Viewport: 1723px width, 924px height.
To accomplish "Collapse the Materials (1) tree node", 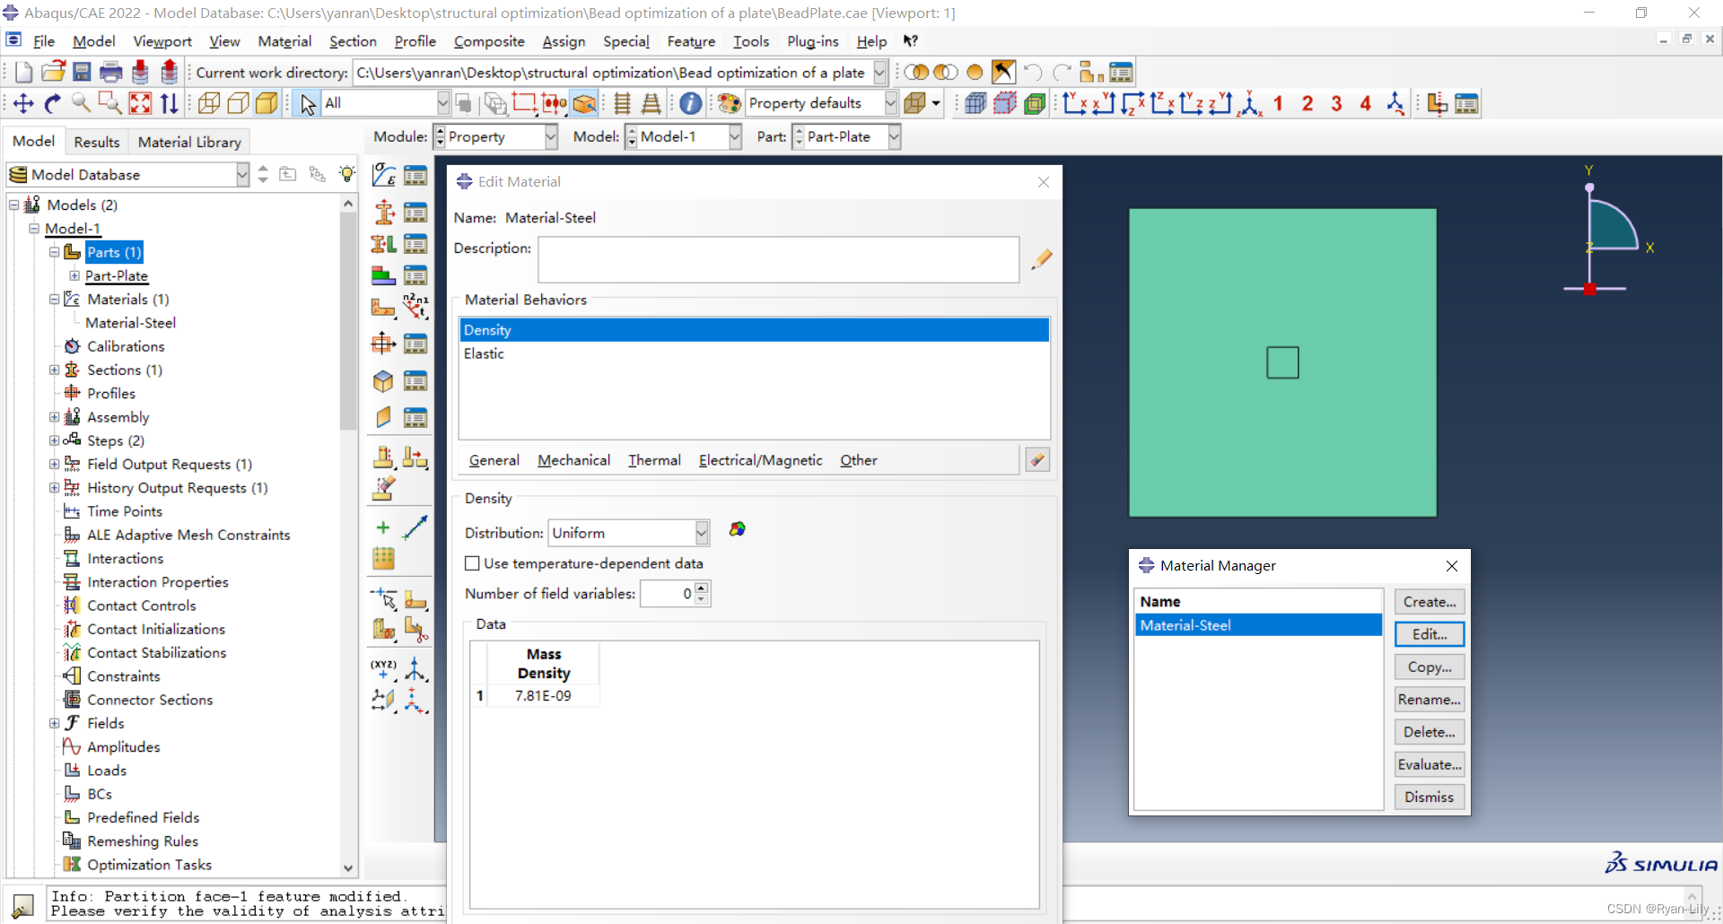I will 54,299.
